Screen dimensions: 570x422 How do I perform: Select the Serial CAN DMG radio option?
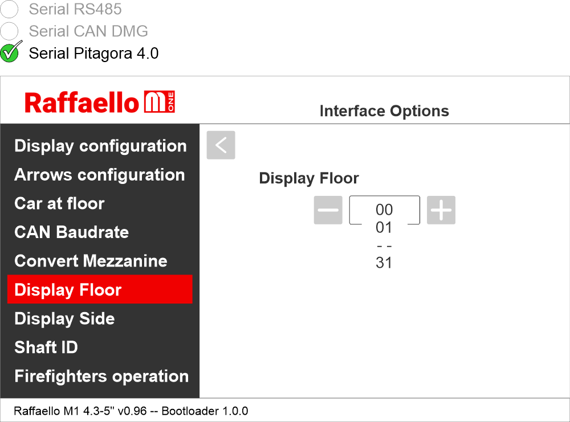(10, 31)
